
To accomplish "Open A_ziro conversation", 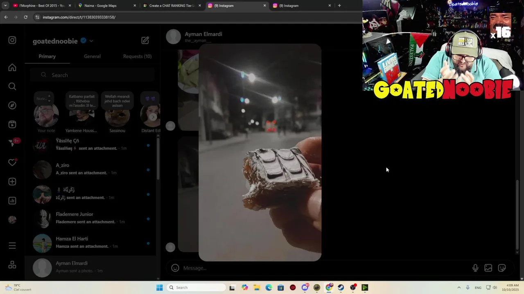I will (90, 169).
